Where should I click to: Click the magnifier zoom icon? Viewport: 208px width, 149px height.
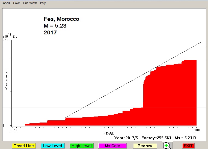coord(167,146)
